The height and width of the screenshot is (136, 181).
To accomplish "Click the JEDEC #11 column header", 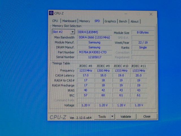I will coord(139,66).
